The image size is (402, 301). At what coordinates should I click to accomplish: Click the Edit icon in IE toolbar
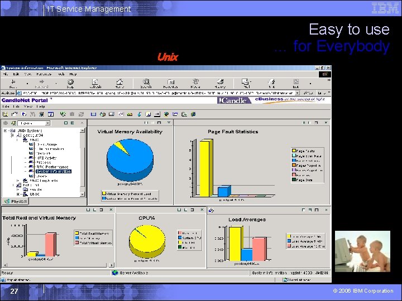point(296,83)
